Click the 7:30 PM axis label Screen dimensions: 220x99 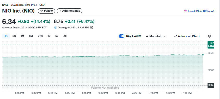[170, 93]
